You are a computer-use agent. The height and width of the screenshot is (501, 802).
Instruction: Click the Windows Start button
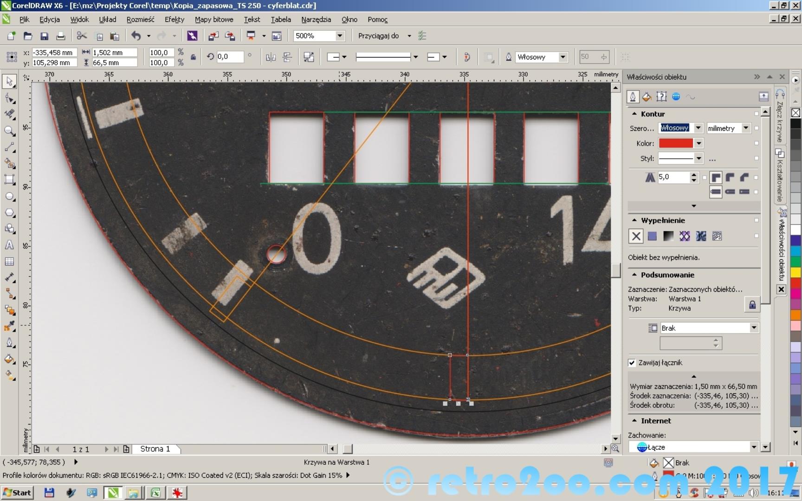[x=17, y=493]
